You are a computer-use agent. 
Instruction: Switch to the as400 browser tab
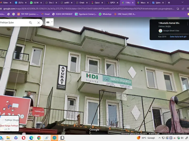(x=66, y=3)
